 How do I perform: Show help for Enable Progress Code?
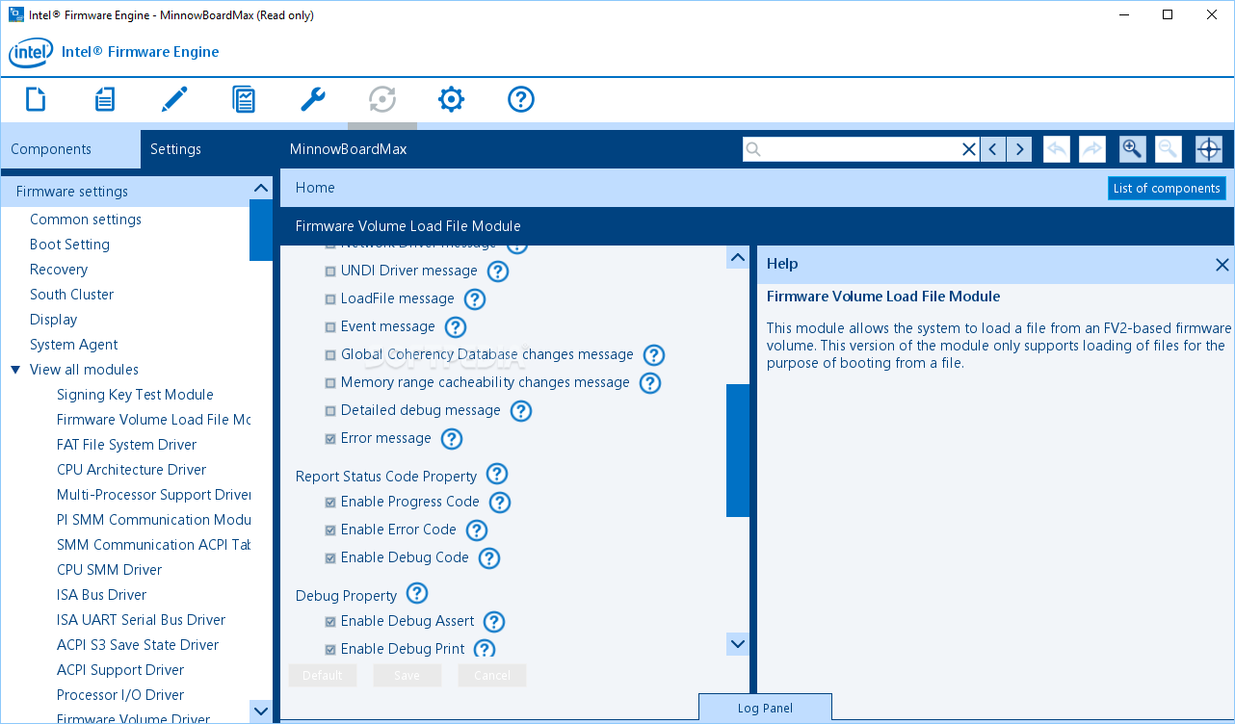[500, 503]
